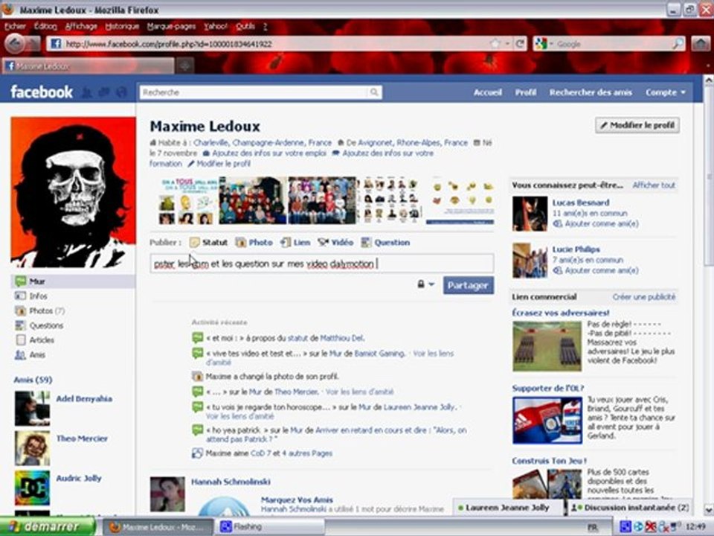714x536 pixels.
Task: Click the FR language indicator in taskbar
Action: [594, 527]
